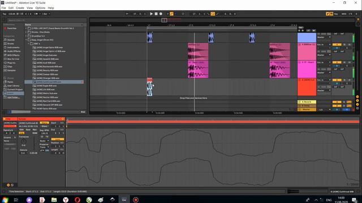The width and height of the screenshot is (362, 203).
Task: Toggle the Warp switch in Sample box
Action: [x=44, y=123]
